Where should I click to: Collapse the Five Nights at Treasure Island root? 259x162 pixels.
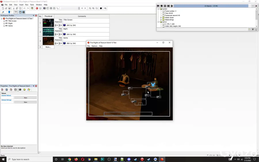click(x=2, y=18)
